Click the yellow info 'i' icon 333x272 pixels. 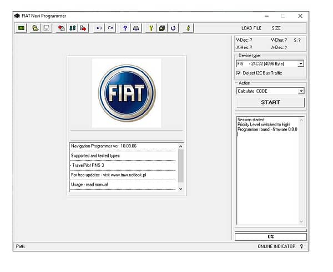click(x=188, y=28)
